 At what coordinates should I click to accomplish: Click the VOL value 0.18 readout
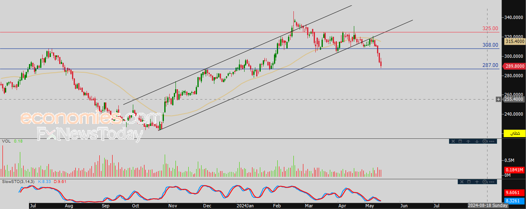[x=18, y=141]
